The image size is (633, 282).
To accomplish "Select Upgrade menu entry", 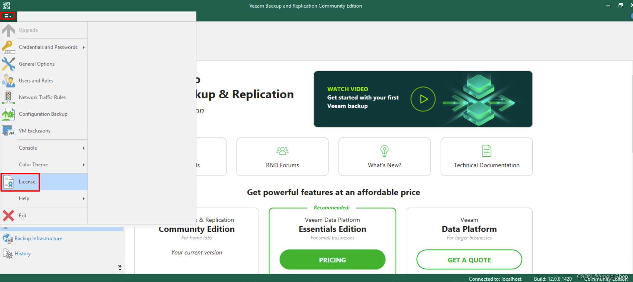I will click(44, 30).
